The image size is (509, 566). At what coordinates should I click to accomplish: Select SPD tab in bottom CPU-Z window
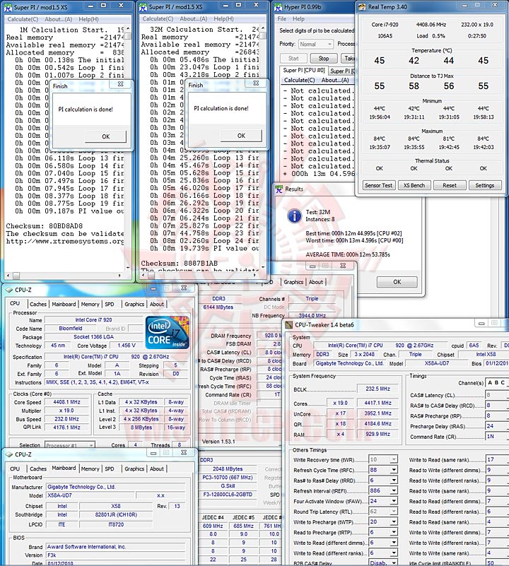[x=110, y=468]
